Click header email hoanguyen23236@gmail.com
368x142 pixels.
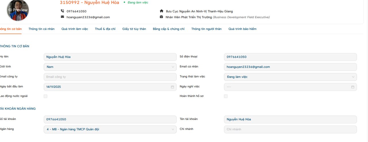pos(88,17)
